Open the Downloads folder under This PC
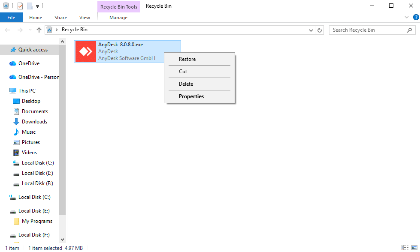 pyautogui.click(x=34, y=122)
